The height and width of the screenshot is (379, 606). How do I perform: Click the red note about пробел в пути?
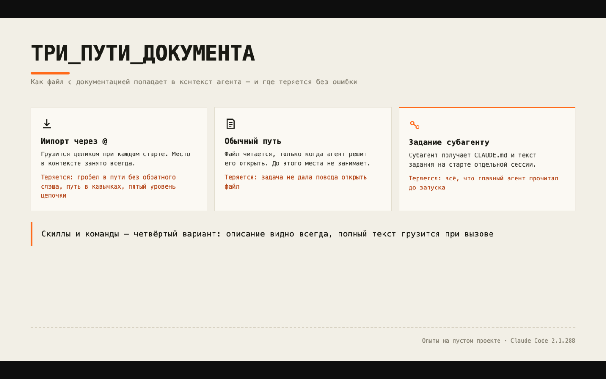point(108,186)
